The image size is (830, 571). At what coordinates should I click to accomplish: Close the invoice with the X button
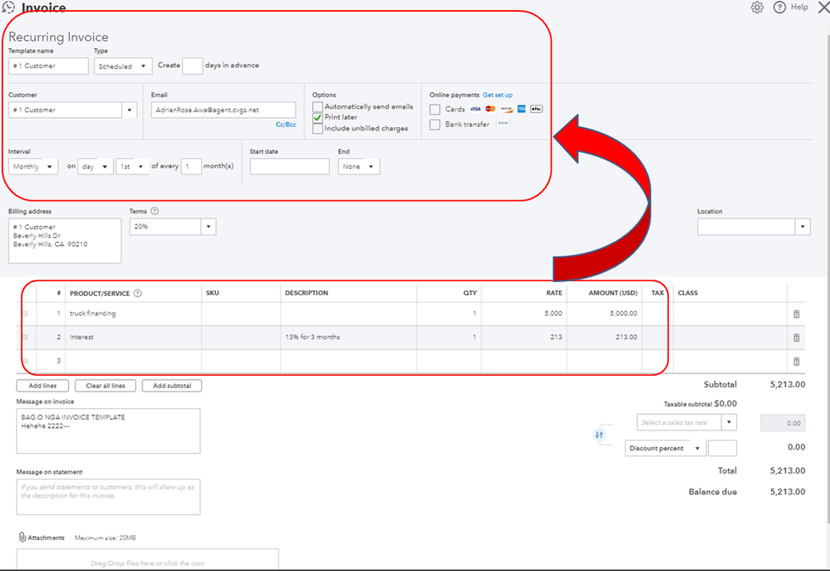823,7
